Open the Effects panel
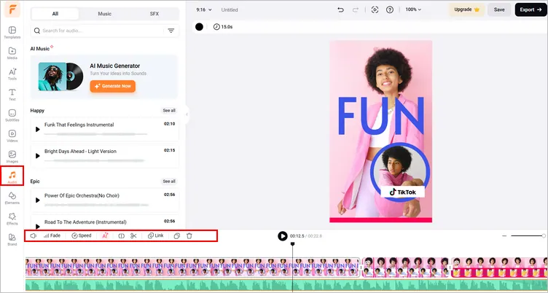 coord(12,219)
